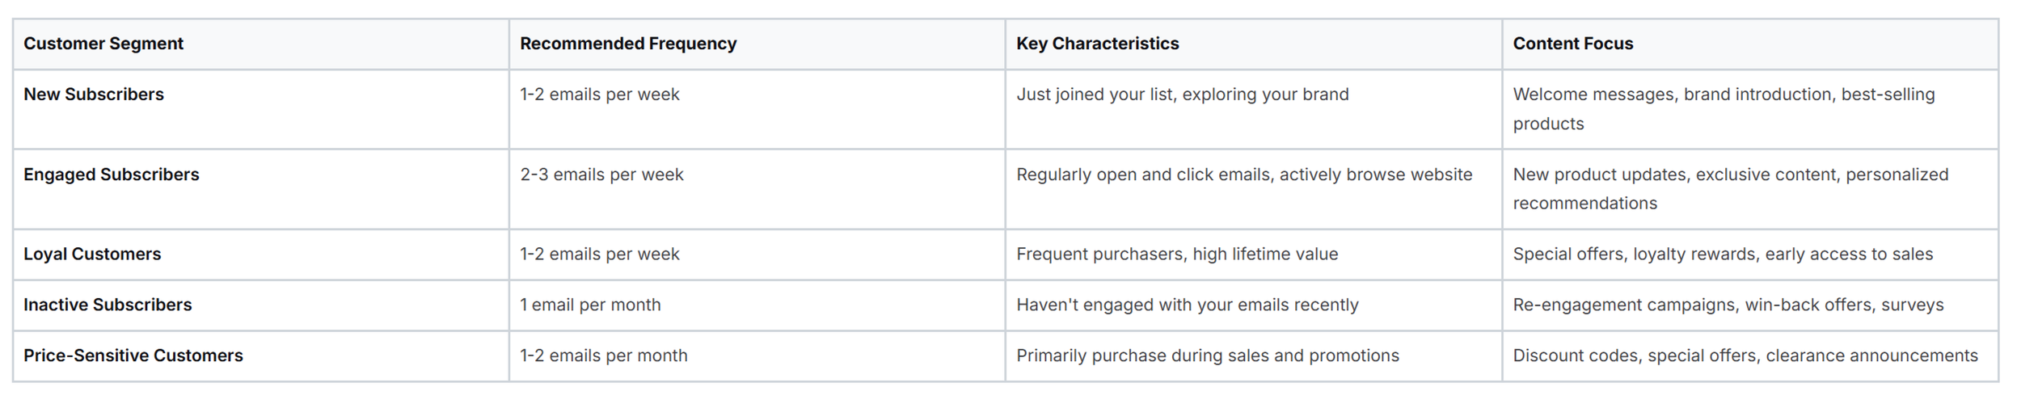Click 'Haven't engaged with your emails' cell
This screenshot has height=404, width=2021.
pyautogui.click(x=1187, y=305)
